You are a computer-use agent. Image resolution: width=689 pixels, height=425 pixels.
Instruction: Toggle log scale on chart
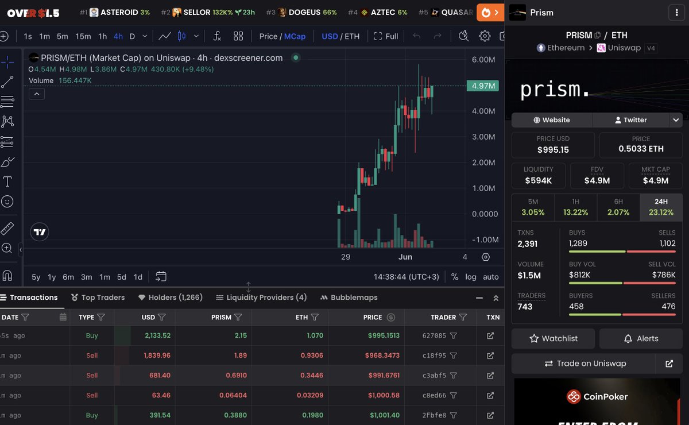[x=471, y=277]
